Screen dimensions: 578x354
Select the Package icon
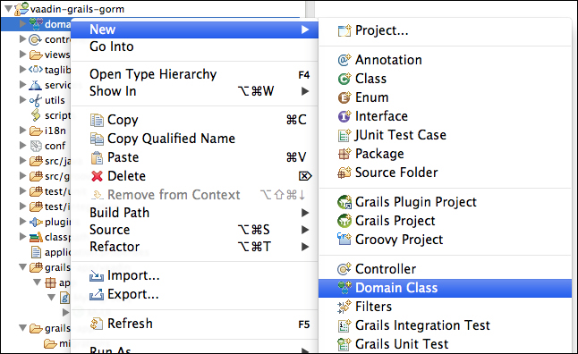click(x=344, y=154)
